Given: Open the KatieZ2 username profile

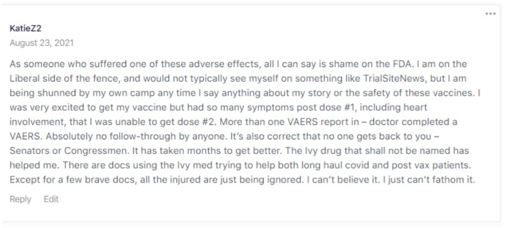Looking at the screenshot, I should (26, 29).
